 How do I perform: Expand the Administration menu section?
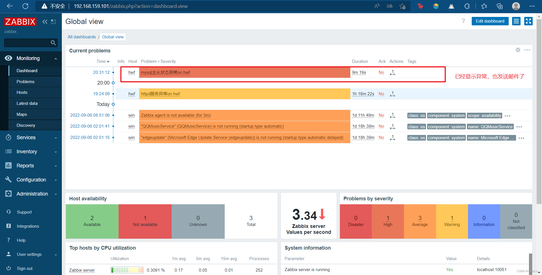tap(31, 194)
